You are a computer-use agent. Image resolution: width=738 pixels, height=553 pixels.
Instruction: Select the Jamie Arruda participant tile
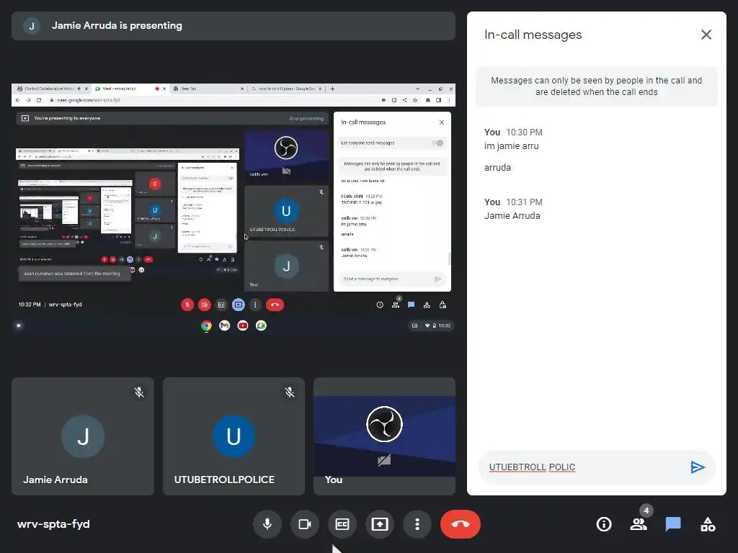[x=83, y=436]
